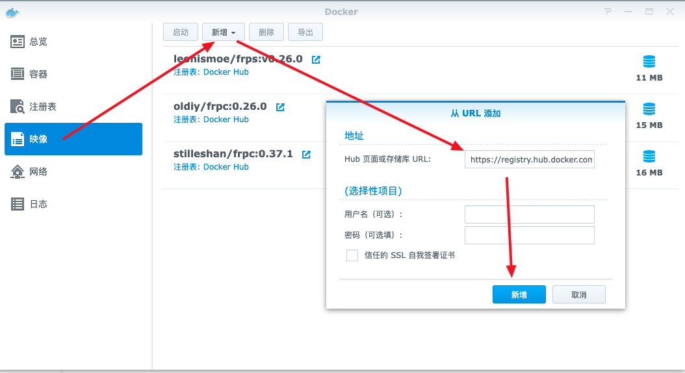Image resolution: width=685 pixels, height=373 pixels.
Task: Open external link icon beside oldiy/frpc:0.26.0
Action: point(280,107)
